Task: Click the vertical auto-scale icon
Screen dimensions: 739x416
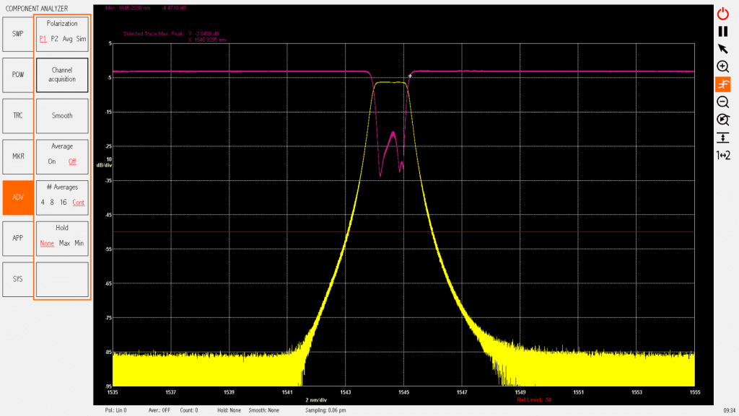Action: [x=722, y=137]
